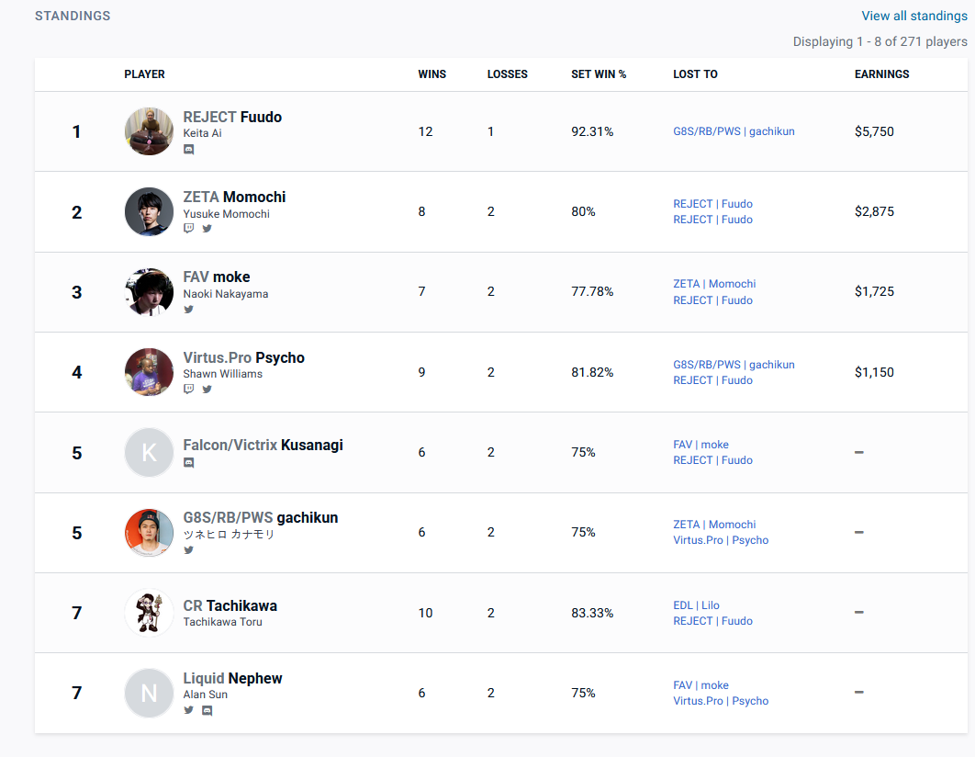Open Momochi's Twitter icon
The width and height of the screenshot is (975, 757).
pyautogui.click(x=207, y=228)
